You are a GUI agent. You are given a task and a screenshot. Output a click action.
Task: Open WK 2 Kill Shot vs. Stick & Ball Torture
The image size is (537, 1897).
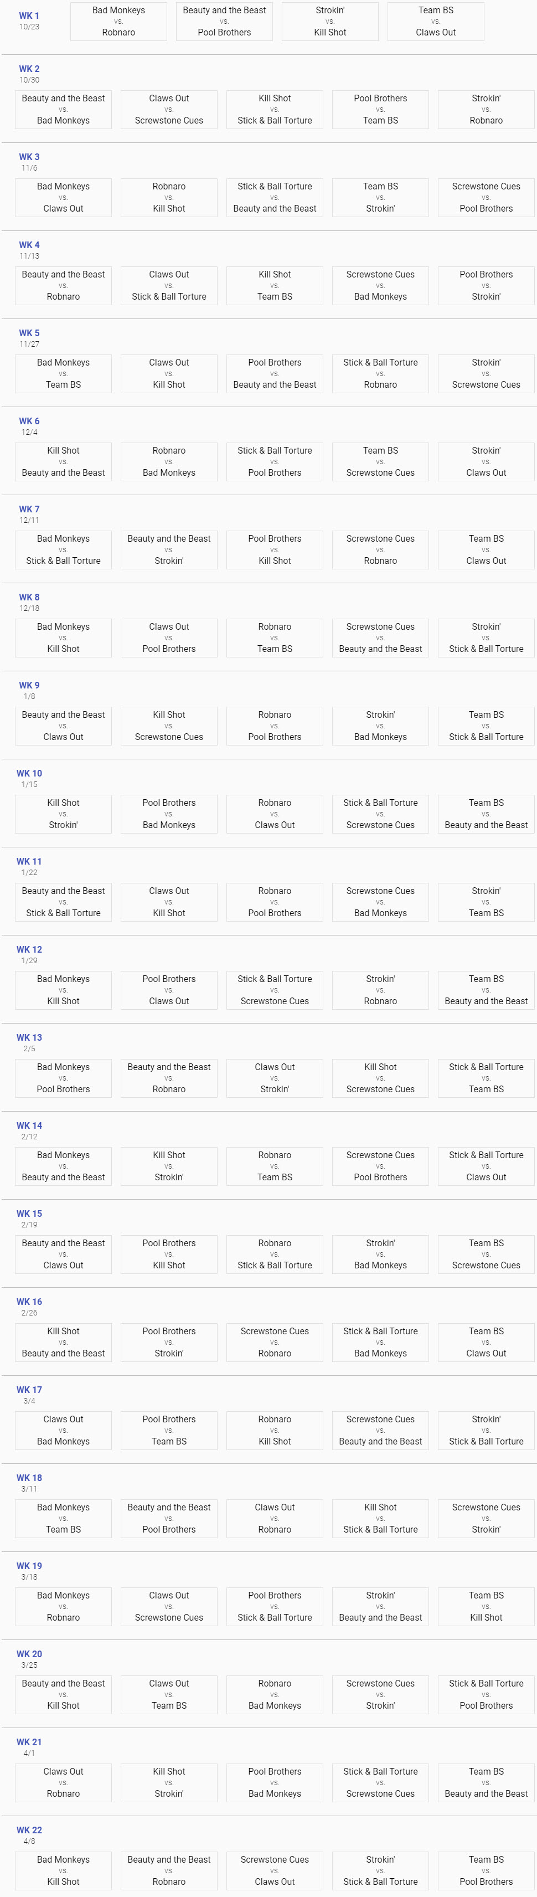coord(275,110)
